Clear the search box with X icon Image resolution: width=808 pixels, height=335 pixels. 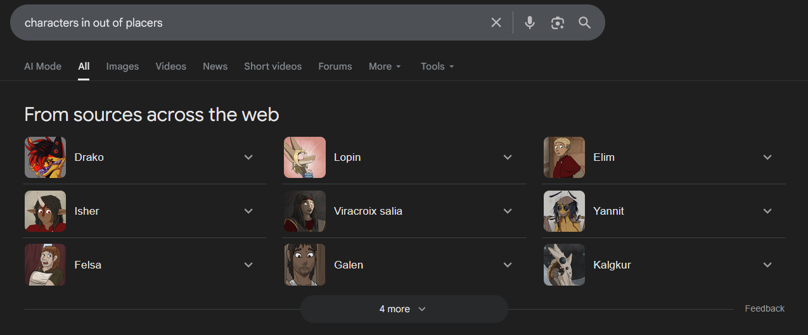click(x=496, y=23)
